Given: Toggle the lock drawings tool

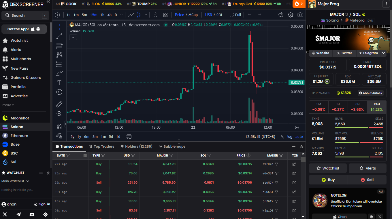Looking at the screenshot, I should (x=59, y=135).
